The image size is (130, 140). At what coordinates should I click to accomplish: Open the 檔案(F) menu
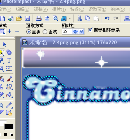pos(5,9)
